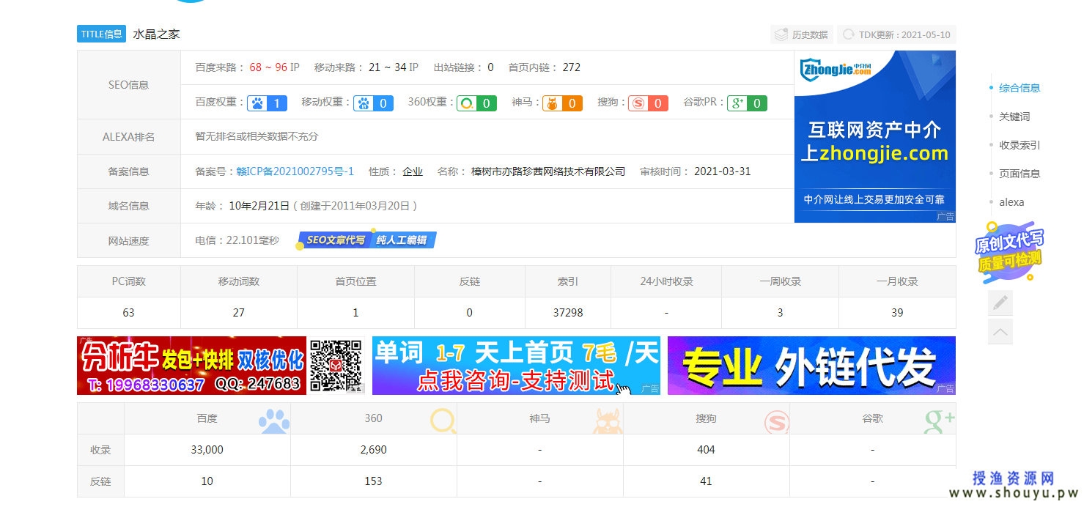
Task: Select 页面信息 in the side navigation
Action: (1019, 174)
